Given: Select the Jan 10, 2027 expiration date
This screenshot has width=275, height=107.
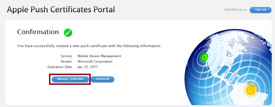Looking at the screenshot, I should [x=88, y=67].
